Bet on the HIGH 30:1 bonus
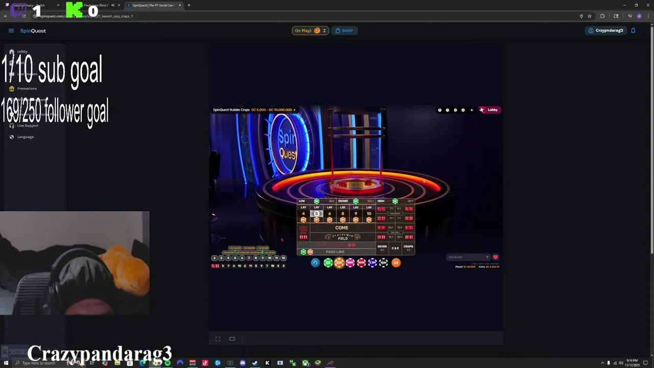Image resolution: width=654 pixels, height=368 pixels. (395, 201)
